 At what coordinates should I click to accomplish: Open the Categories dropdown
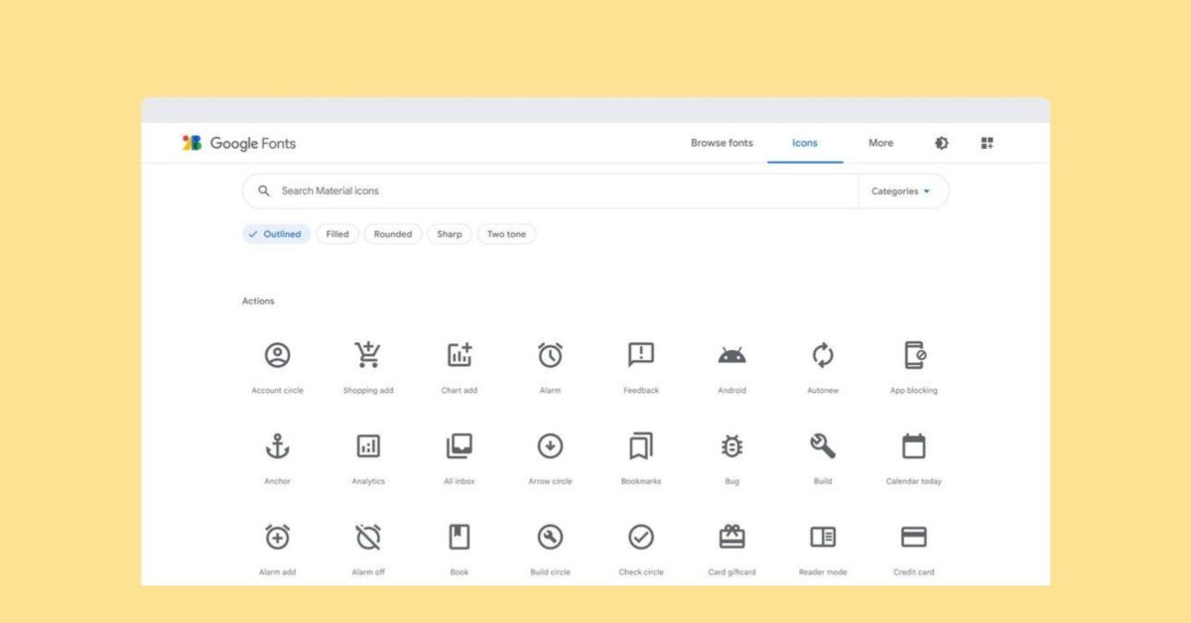click(x=901, y=190)
